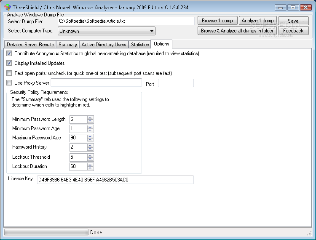
Task: Increase Lockout Threshold value
Action: (x=90, y=155)
